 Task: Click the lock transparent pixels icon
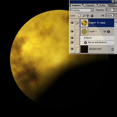[x=79, y=16]
